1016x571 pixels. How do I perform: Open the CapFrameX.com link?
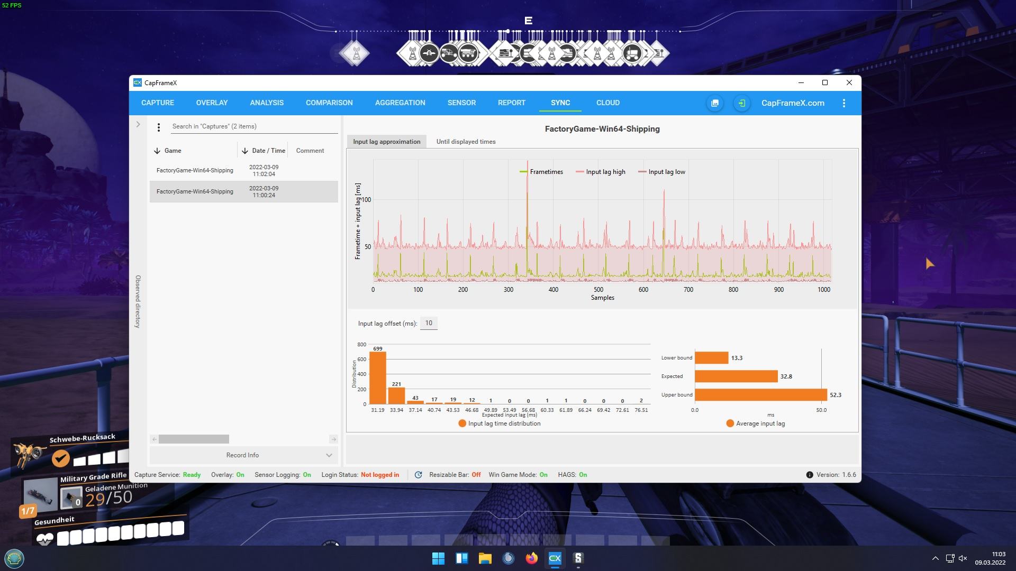click(793, 103)
